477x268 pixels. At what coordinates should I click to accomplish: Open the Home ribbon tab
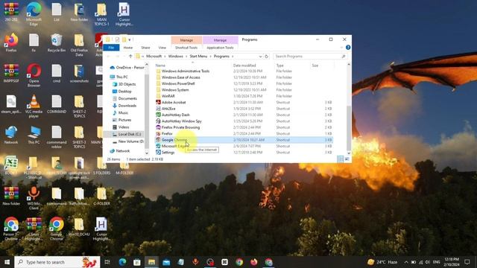pos(128,48)
